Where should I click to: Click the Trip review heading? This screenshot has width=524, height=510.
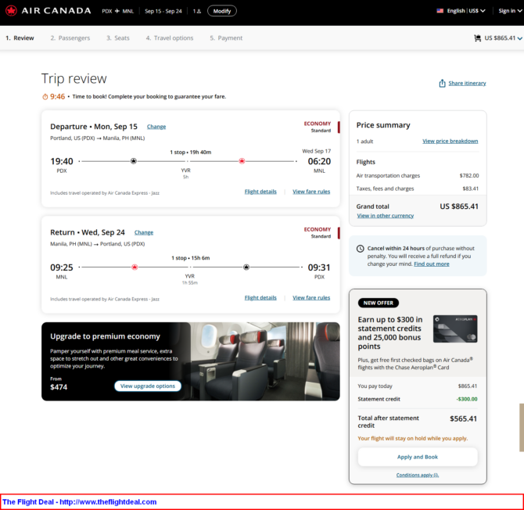(74, 79)
